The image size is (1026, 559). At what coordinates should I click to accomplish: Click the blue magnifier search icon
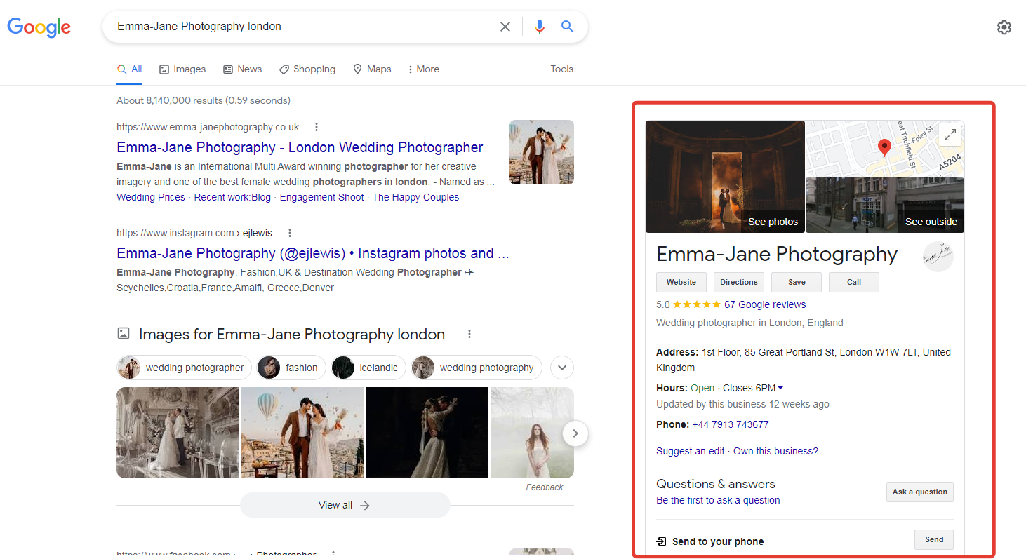[x=567, y=27]
